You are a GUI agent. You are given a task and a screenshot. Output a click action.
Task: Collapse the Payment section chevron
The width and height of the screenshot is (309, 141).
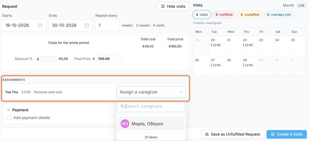click(9, 110)
